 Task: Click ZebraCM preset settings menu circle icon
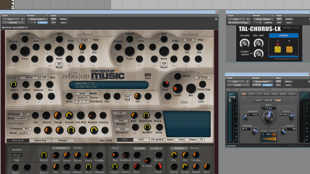[47, 15]
